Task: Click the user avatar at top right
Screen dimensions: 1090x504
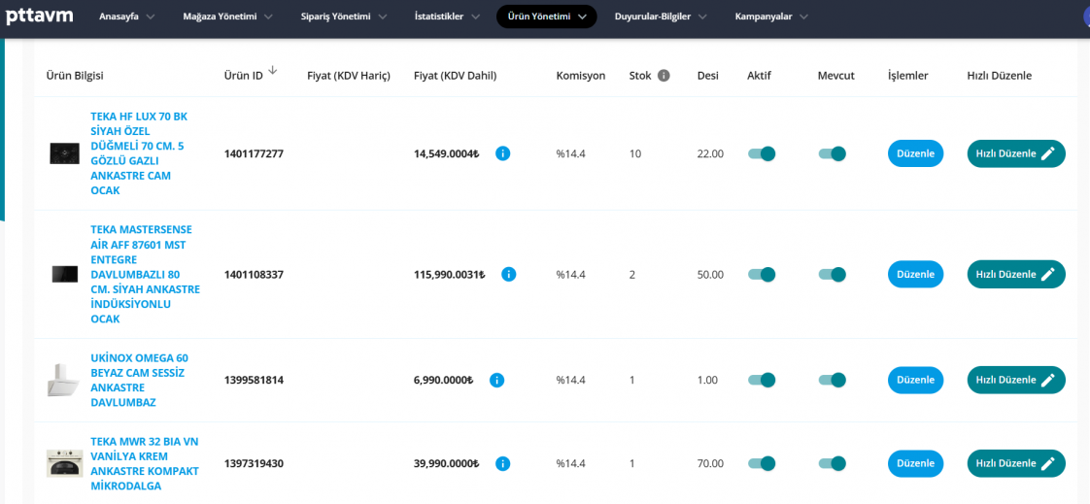Action: point(1085,17)
